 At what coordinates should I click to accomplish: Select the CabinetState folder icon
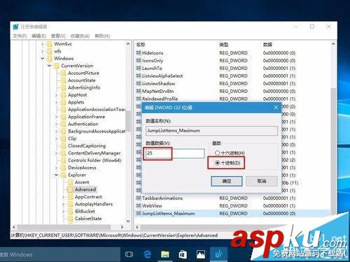70,219
